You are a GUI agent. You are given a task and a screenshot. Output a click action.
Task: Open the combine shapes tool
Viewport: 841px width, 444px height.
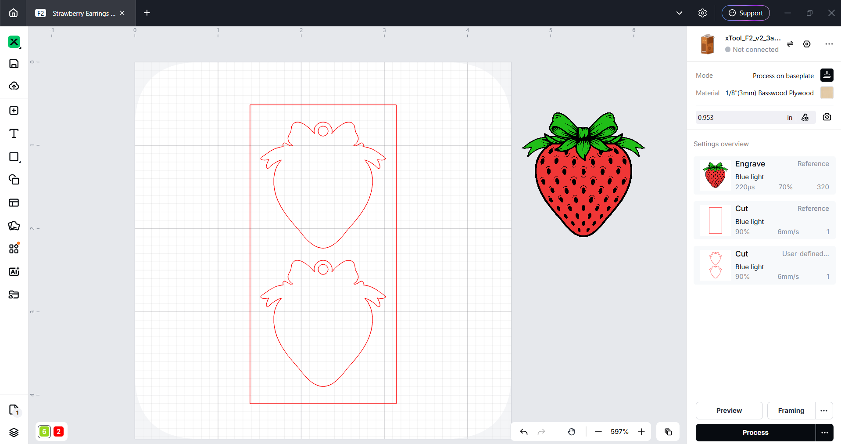pyautogui.click(x=14, y=180)
